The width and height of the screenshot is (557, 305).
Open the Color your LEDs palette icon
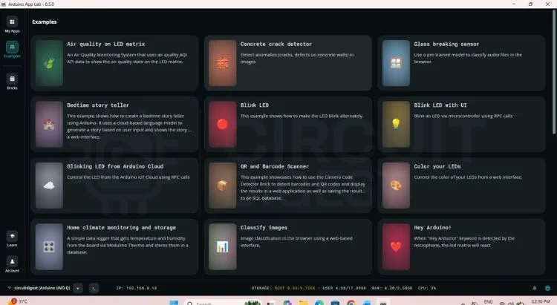click(396, 186)
